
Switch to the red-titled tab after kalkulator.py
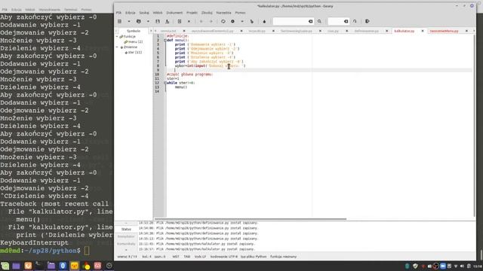(444, 31)
